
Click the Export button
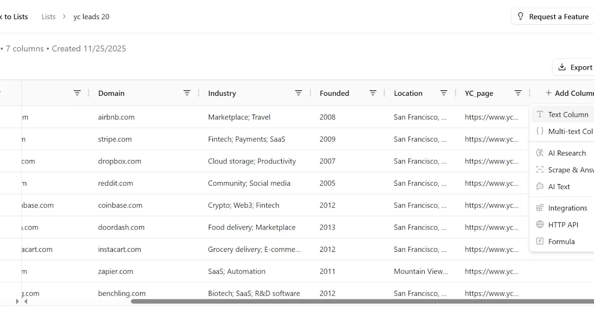pos(573,67)
